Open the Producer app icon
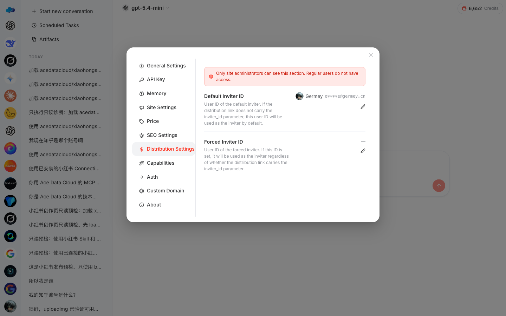This screenshot has height=316, width=506. pos(10,184)
